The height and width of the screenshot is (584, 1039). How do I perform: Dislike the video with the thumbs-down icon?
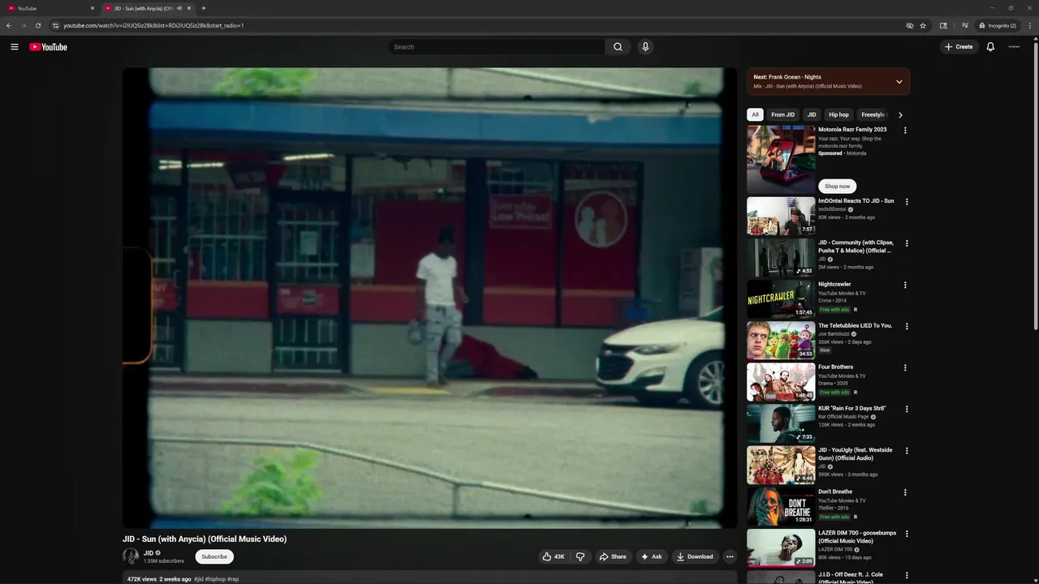580,556
